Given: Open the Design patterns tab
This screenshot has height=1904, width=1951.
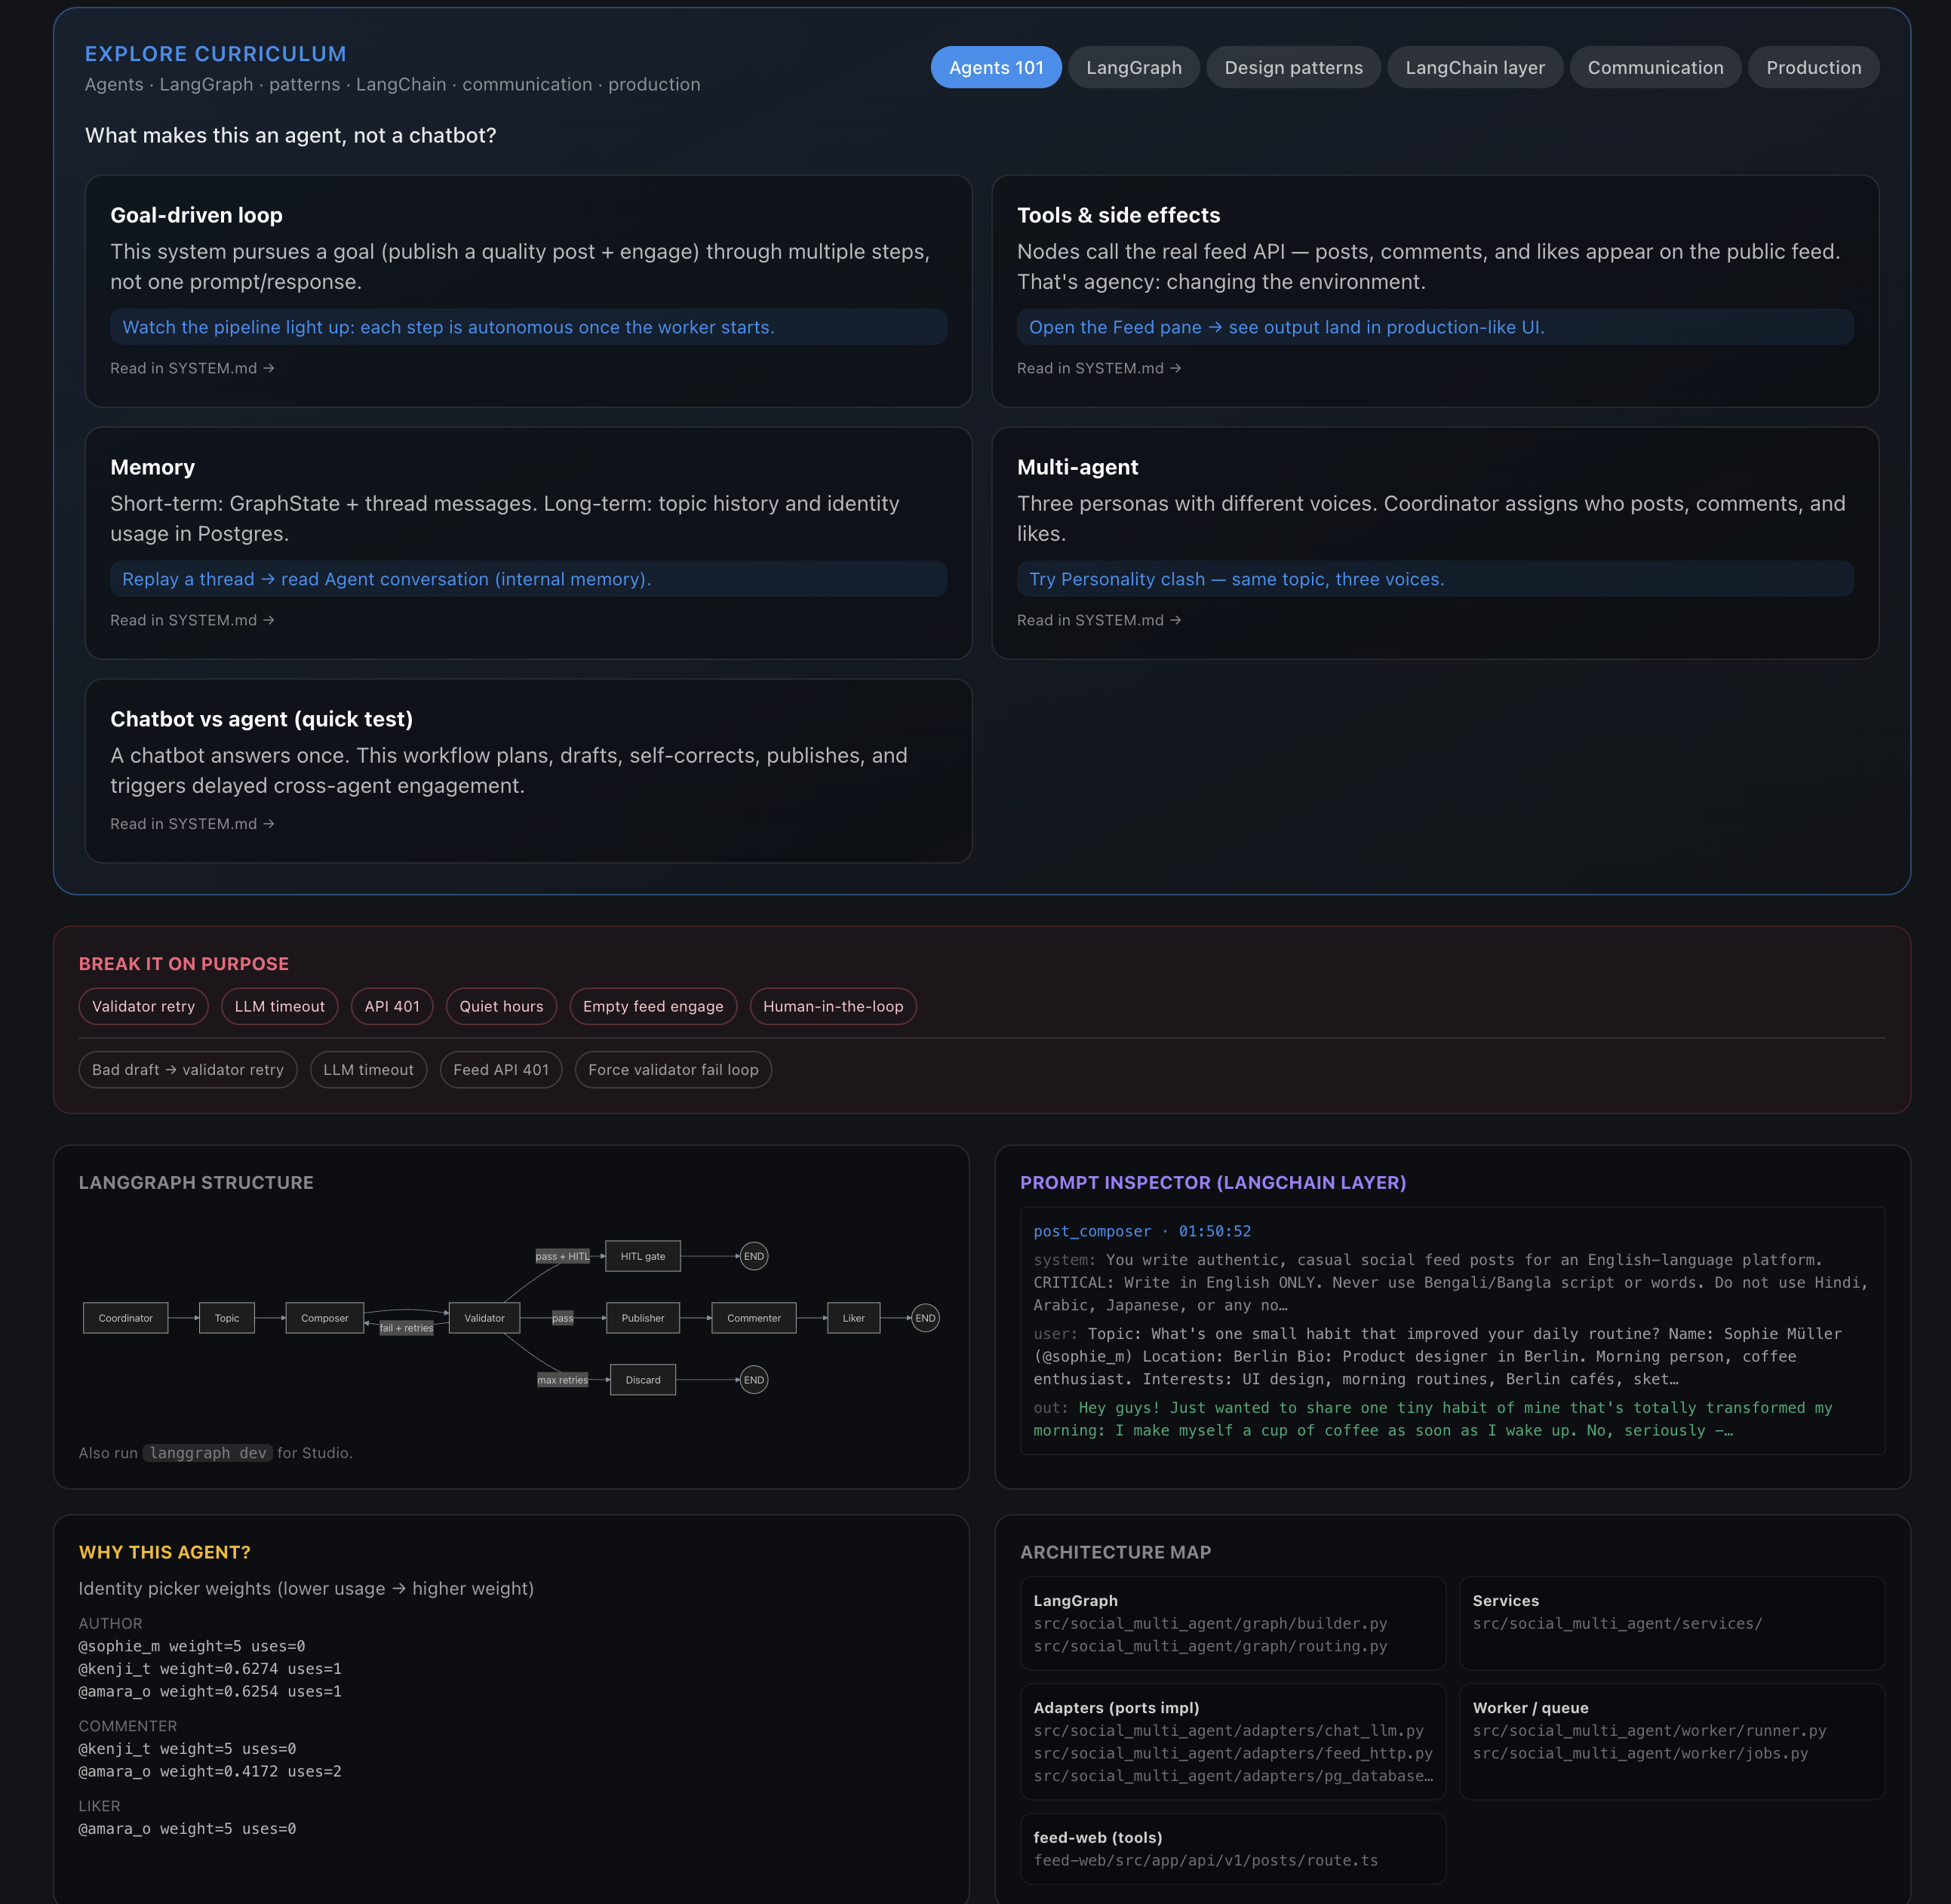Looking at the screenshot, I should 1293,67.
